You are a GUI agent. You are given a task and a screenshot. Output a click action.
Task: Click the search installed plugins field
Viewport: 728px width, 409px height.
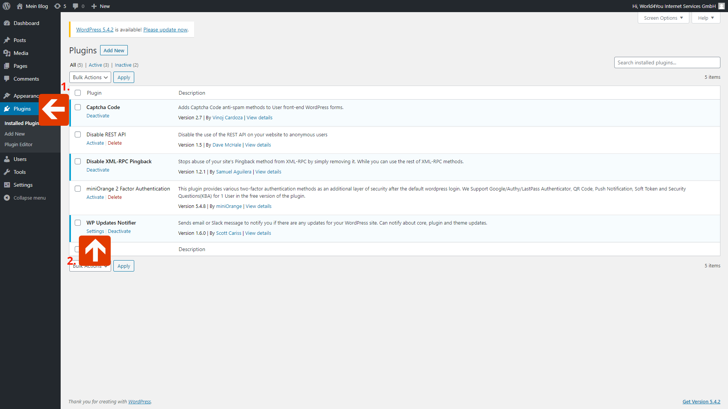pos(667,62)
